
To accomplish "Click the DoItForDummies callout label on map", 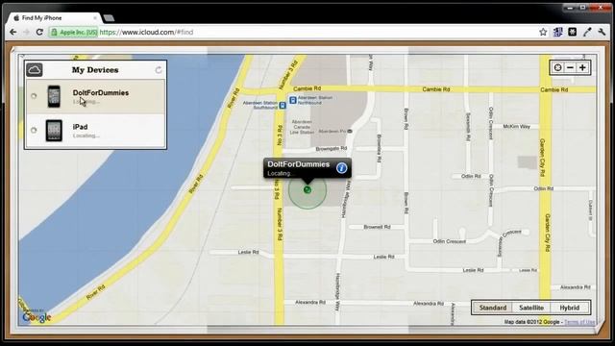I will [x=299, y=164].
